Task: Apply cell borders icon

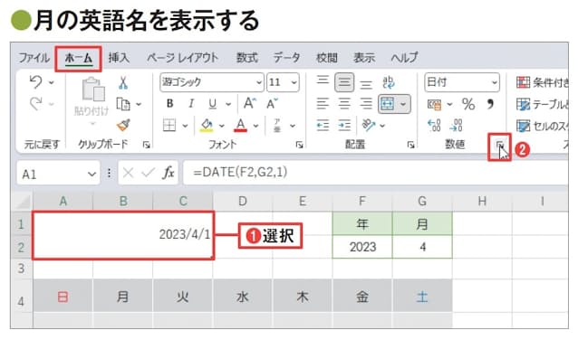Action: click(169, 126)
